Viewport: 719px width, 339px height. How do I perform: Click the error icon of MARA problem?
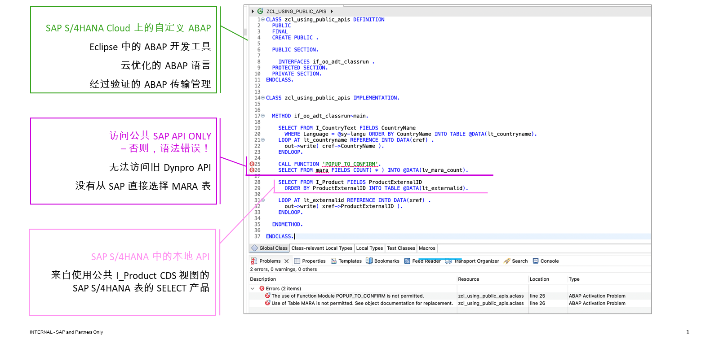tap(268, 303)
